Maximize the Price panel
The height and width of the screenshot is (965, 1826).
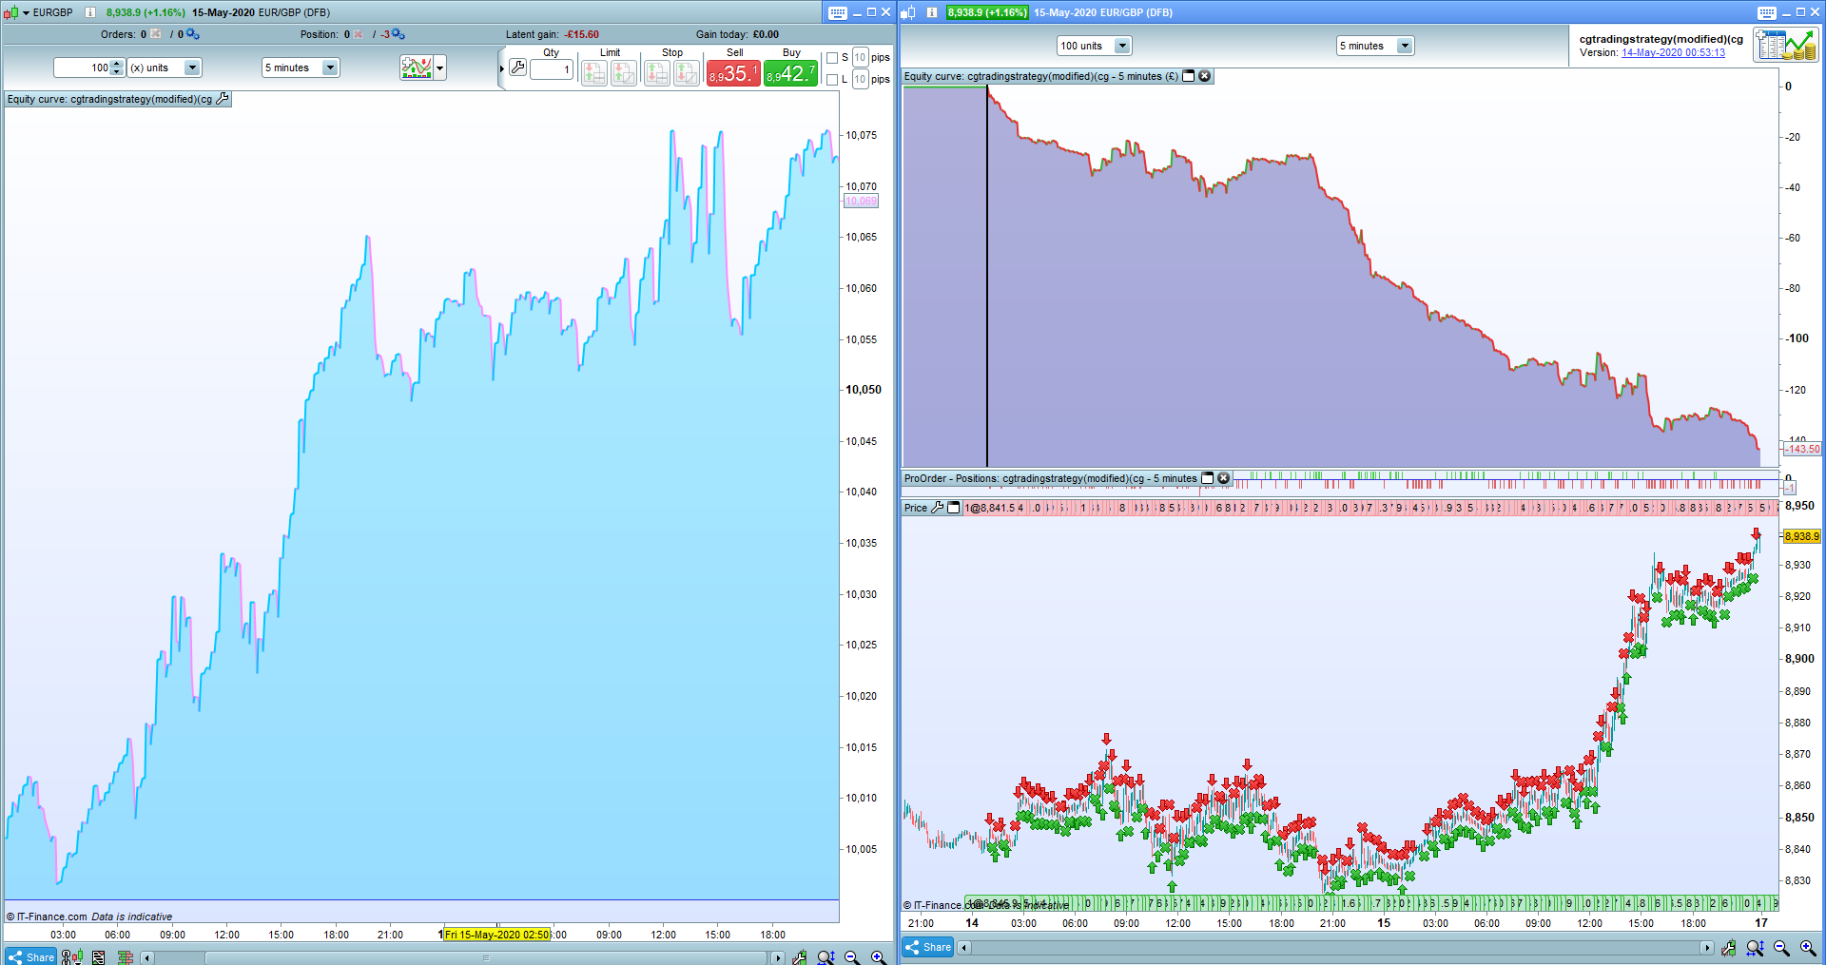tap(954, 508)
